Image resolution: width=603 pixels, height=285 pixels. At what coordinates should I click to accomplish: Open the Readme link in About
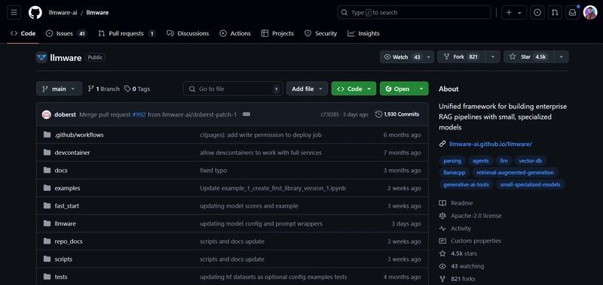click(462, 203)
